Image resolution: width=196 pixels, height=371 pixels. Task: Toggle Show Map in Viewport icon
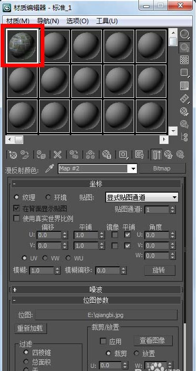(x=139, y=155)
